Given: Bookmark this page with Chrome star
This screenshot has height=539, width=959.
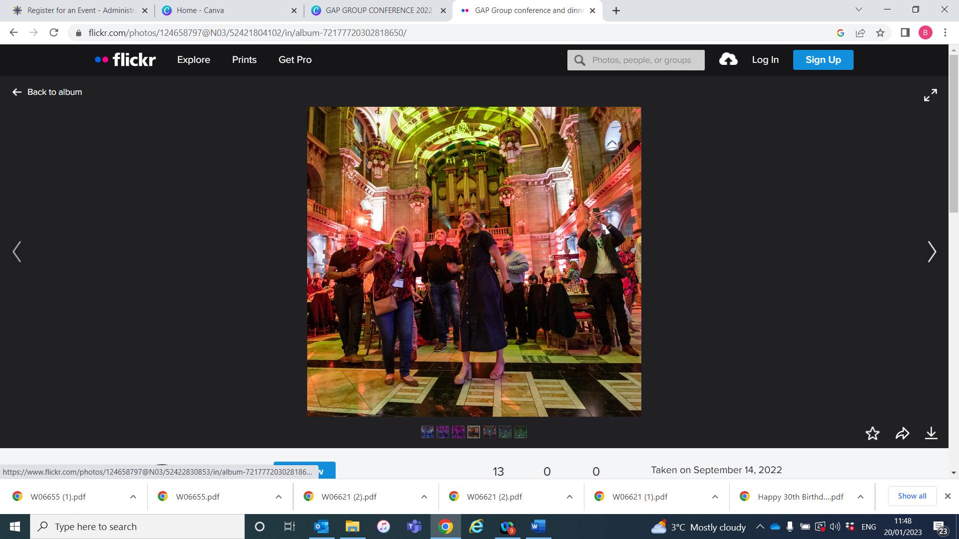Looking at the screenshot, I should [880, 33].
